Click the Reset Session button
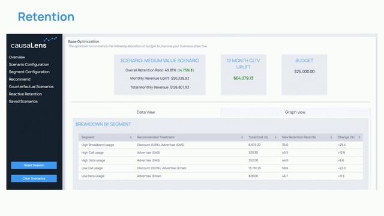Viewport: 384px width, 216px height. coord(34,166)
